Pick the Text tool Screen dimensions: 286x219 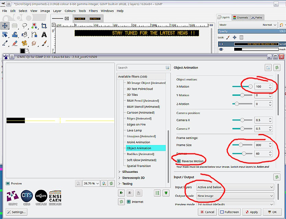tap(44, 35)
